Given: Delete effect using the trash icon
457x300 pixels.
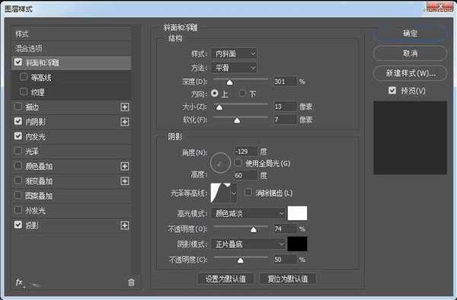Looking at the screenshot, I should click(131, 282).
